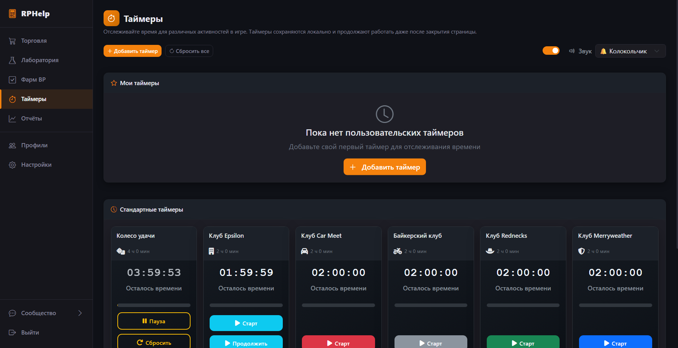Start the Байкерский клуб timer
Image resolution: width=678 pixels, height=348 pixels.
coord(431,342)
